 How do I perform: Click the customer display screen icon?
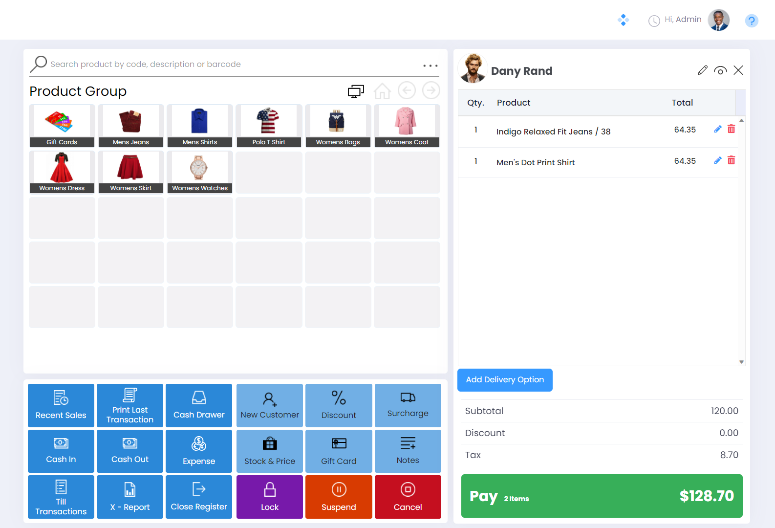click(x=356, y=91)
